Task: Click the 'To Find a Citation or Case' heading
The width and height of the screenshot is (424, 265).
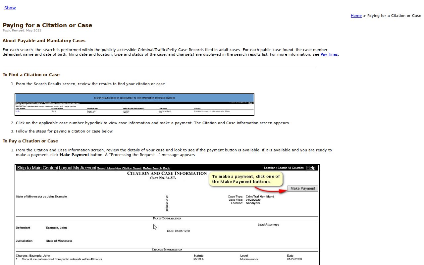Action: 31,75
